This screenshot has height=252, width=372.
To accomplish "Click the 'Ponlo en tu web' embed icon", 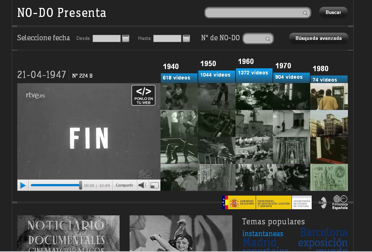I will click(143, 95).
